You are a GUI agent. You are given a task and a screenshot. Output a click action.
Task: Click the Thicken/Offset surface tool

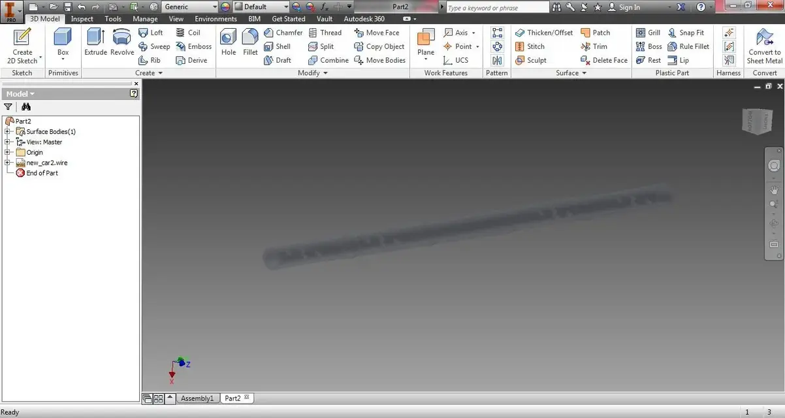pos(544,33)
